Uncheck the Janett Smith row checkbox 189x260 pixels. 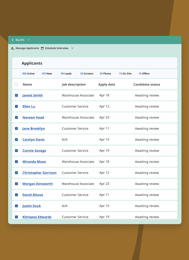coord(16,95)
